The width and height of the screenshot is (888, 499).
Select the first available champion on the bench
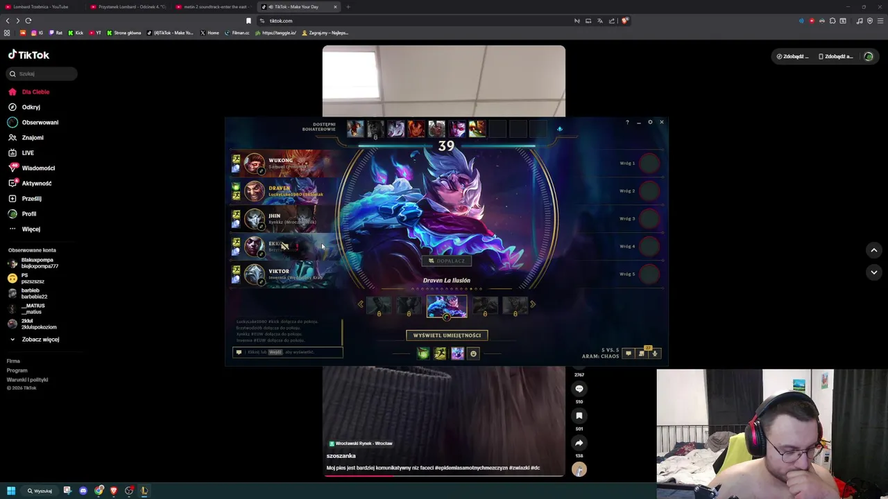coord(355,128)
